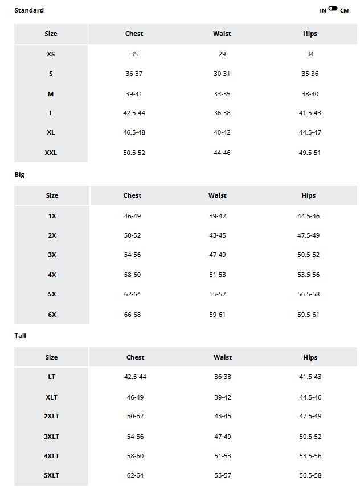Select the XXL size row label
The height and width of the screenshot is (489, 360).
[51, 153]
